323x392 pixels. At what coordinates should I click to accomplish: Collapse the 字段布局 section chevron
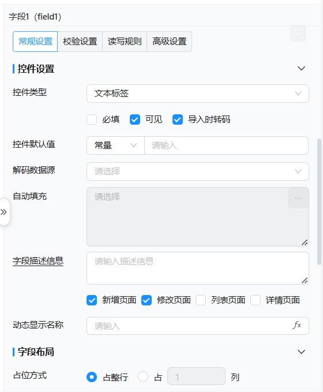(301, 352)
